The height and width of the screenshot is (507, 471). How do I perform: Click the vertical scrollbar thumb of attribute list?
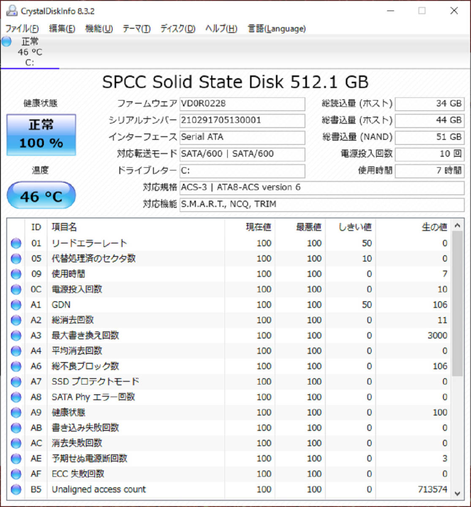[x=457, y=303]
